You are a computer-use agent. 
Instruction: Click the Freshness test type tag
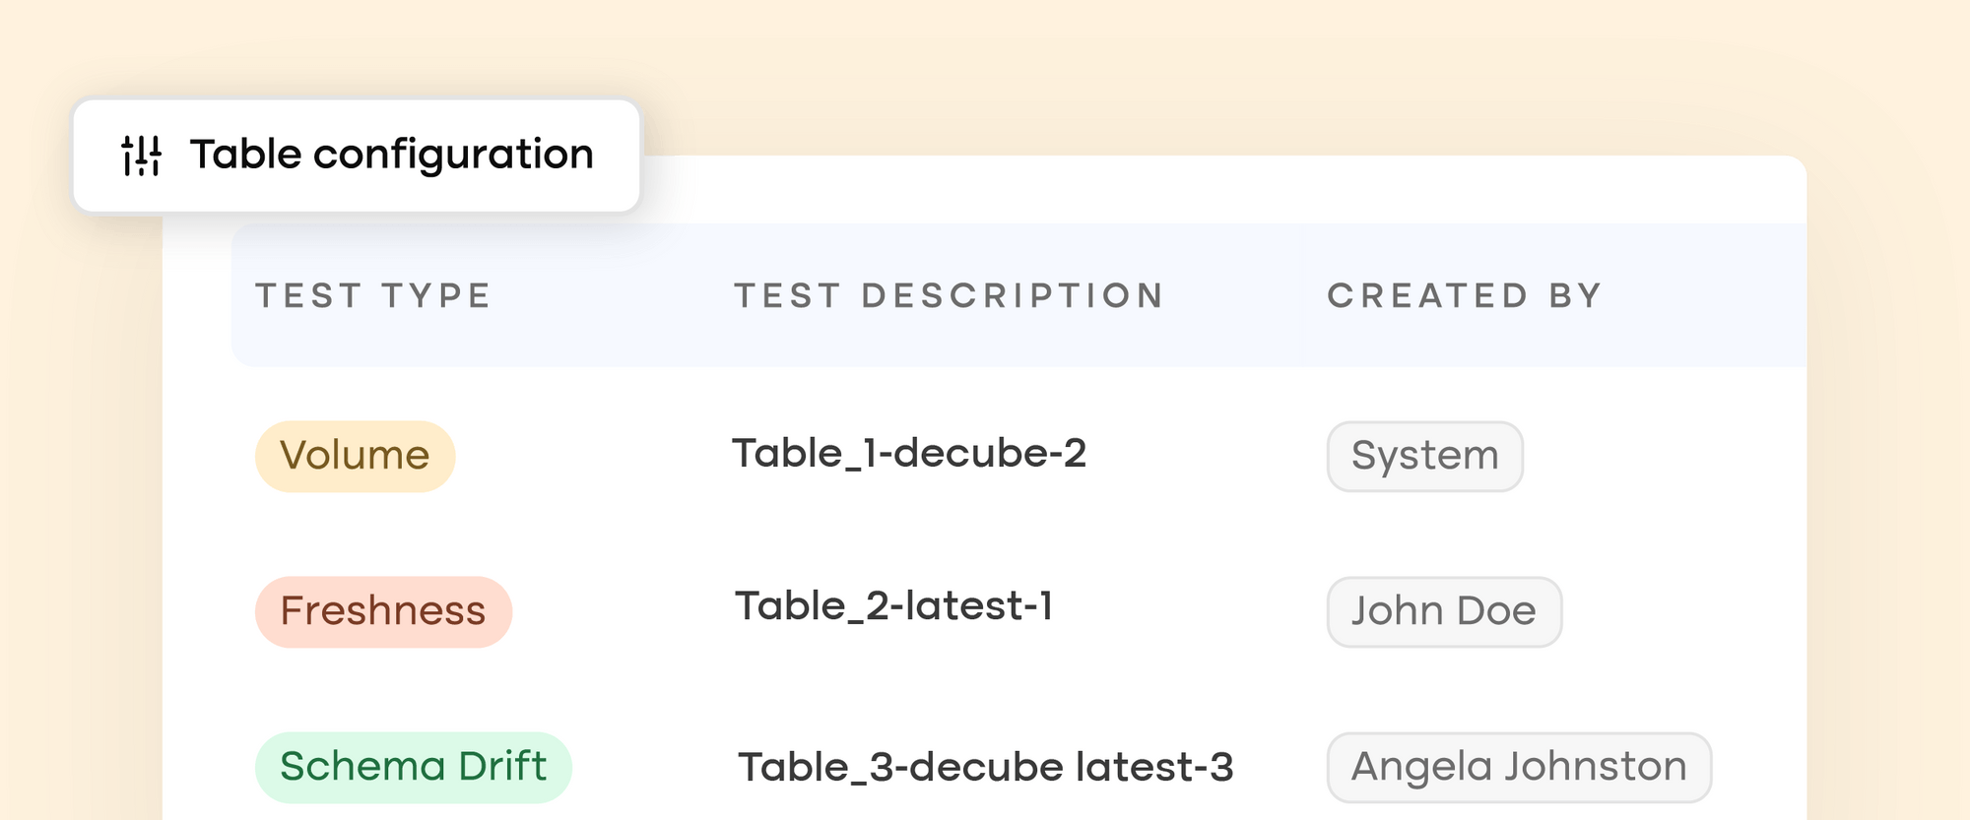pyautogui.click(x=383, y=611)
